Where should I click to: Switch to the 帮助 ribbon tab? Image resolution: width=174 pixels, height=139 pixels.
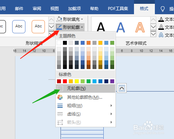click(x=94, y=9)
